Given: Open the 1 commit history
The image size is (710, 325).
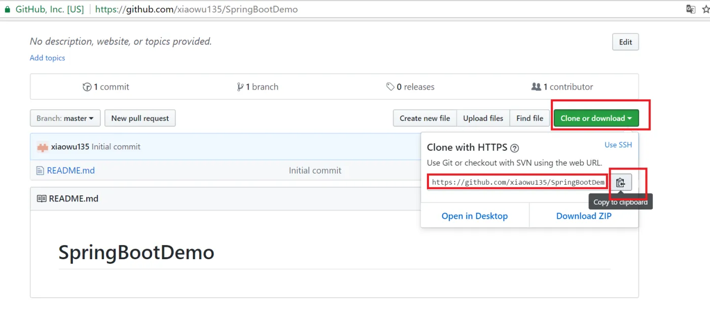Looking at the screenshot, I should pos(106,87).
